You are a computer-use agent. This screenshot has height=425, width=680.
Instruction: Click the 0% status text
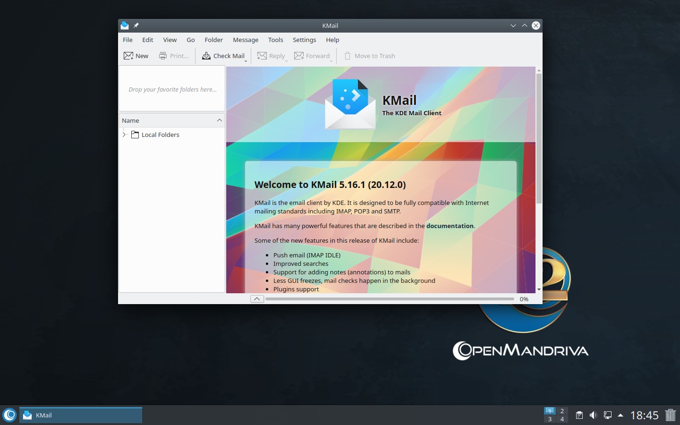click(x=524, y=299)
